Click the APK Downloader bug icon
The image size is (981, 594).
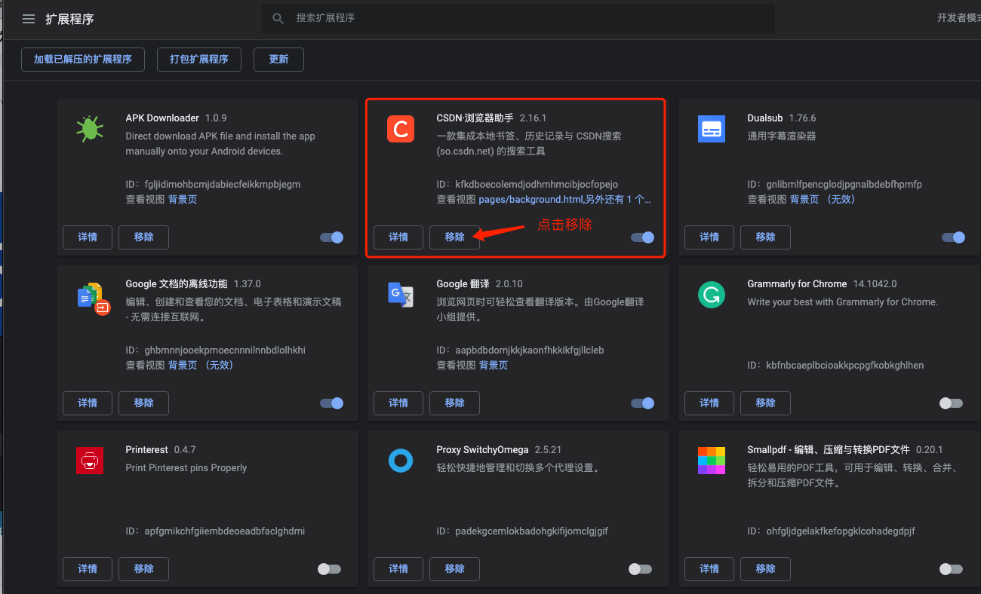click(90, 129)
